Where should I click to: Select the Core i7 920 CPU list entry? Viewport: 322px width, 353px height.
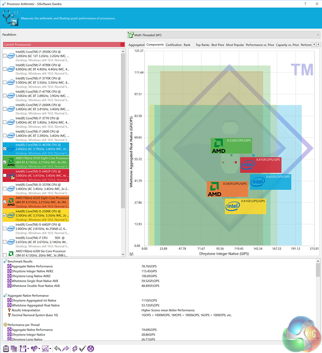point(36,242)
